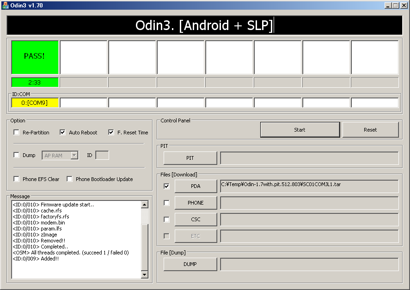Viewport: 410px width, 290px height.
Task: Enable the Dump option
Action: (16, 155)
